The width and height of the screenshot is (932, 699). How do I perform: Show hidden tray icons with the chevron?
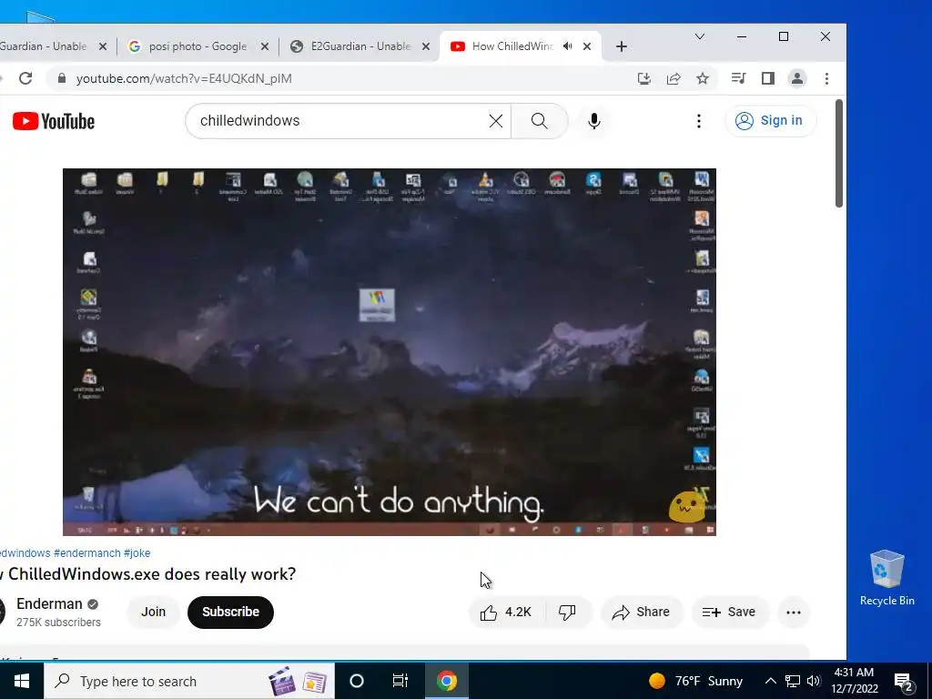(770, 681)
